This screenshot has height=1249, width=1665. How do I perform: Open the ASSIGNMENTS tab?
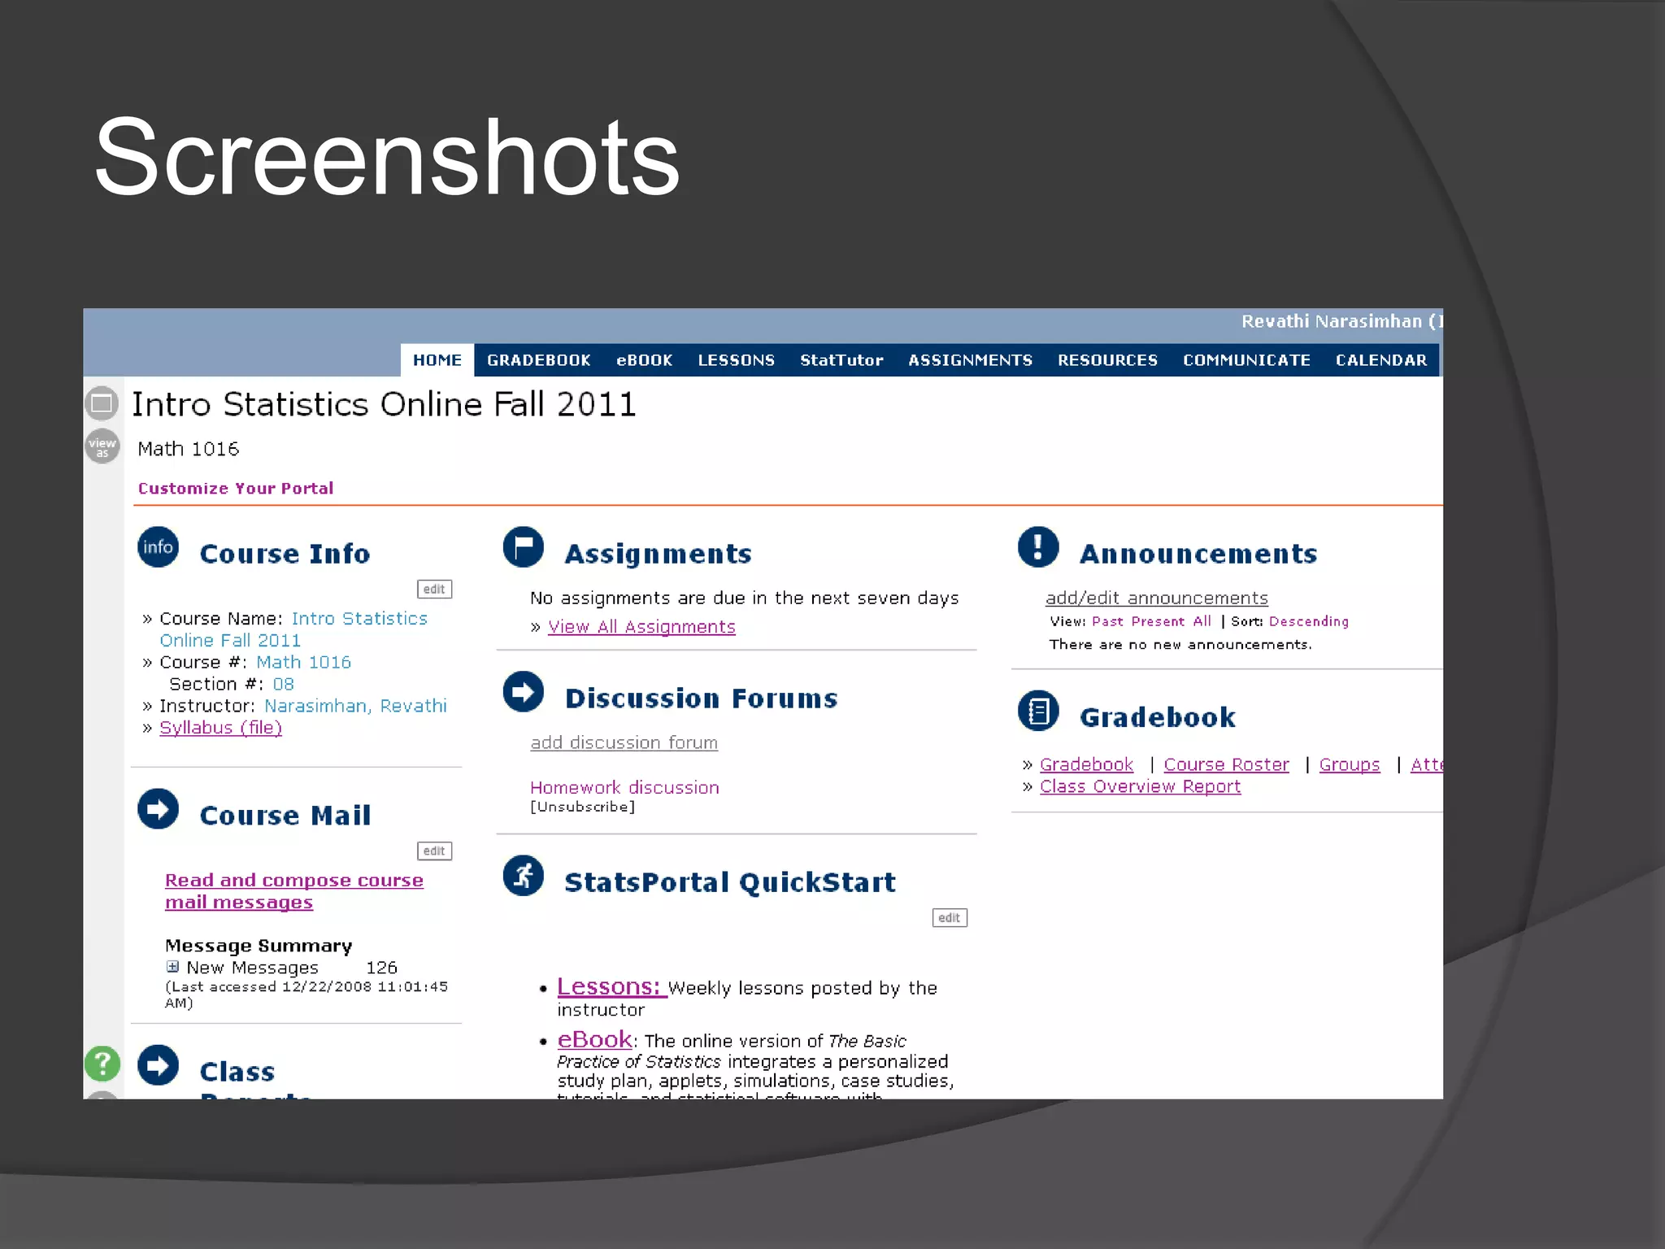971,360
